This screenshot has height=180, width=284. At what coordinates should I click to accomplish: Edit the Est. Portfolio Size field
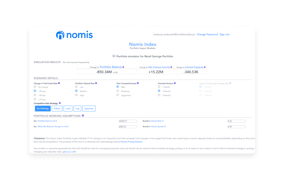(128, 121)
